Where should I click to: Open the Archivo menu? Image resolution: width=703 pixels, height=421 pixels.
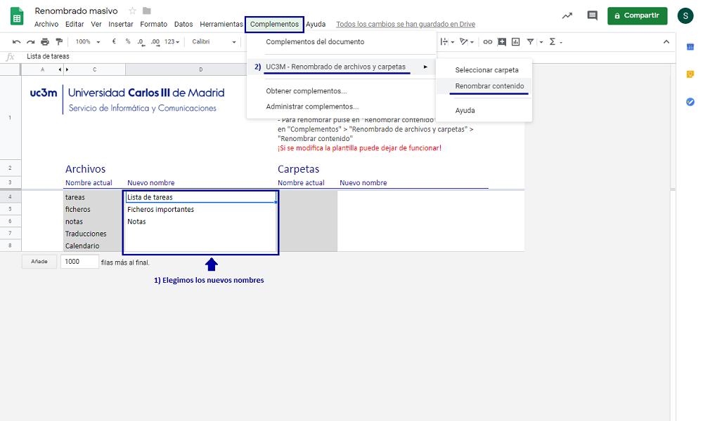[x=46, y=24]
